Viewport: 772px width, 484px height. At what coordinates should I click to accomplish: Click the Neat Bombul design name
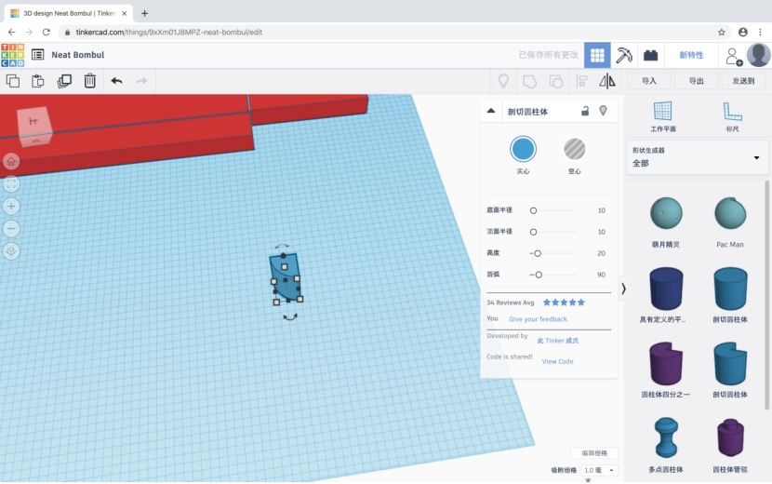pos(78,55)
